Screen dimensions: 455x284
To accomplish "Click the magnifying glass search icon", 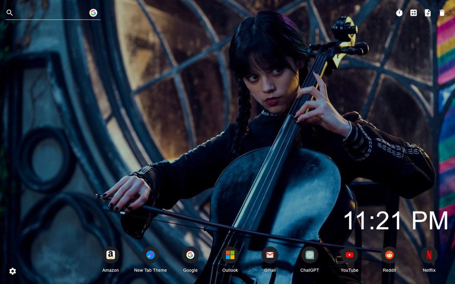I will click(10, 13).
